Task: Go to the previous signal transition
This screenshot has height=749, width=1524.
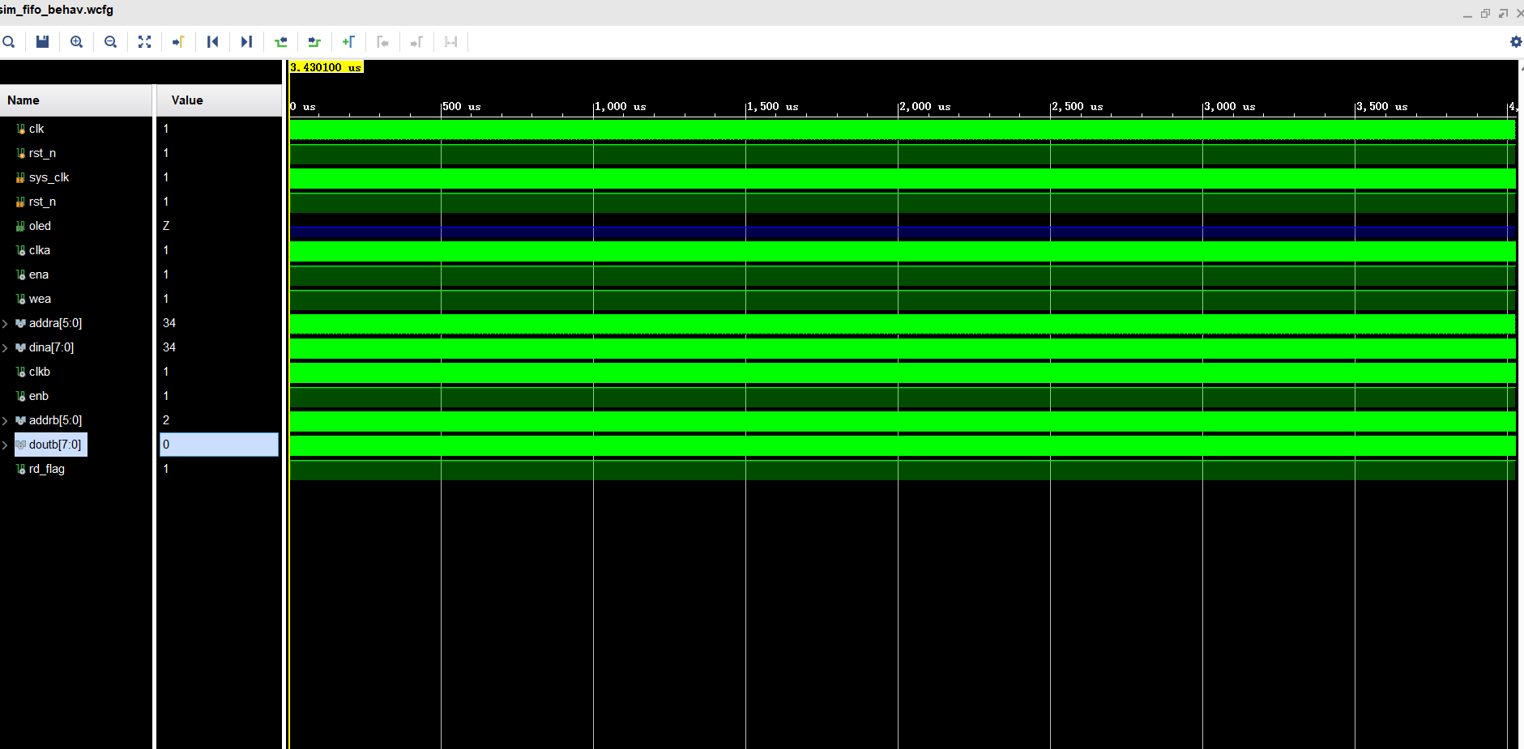Action: tap(281, 41)
